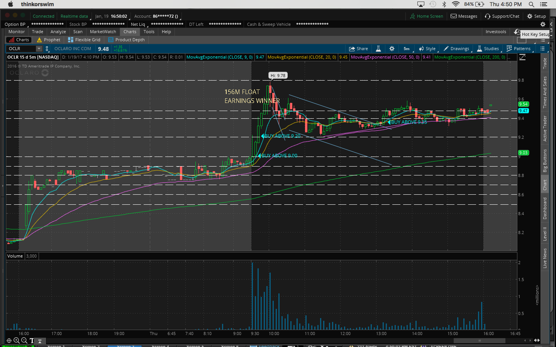Screen dimensions: 556x347
Task: Click the chart horizontal scrollbar thumb
Action: pos(480,340)
